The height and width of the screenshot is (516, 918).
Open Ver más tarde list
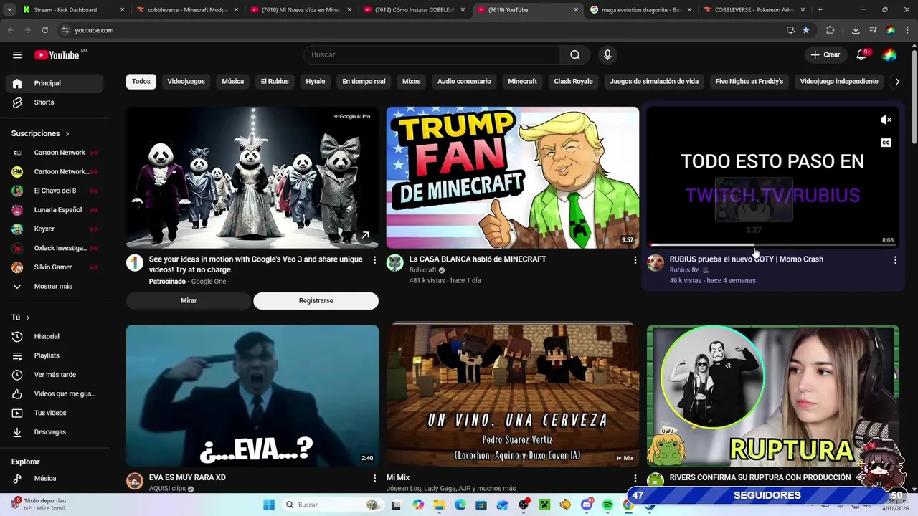[55, 375]
